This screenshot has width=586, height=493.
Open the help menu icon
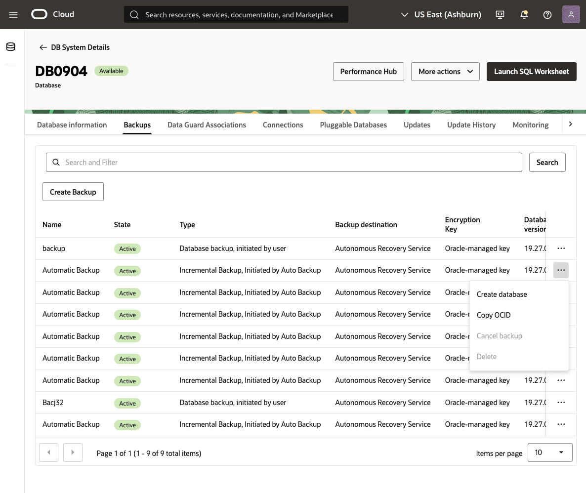[x=547, y=14]
